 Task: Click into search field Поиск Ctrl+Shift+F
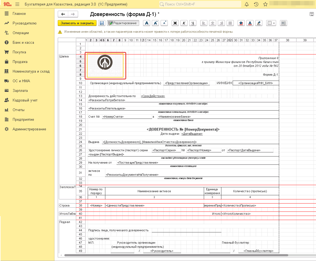click(200, 4)
